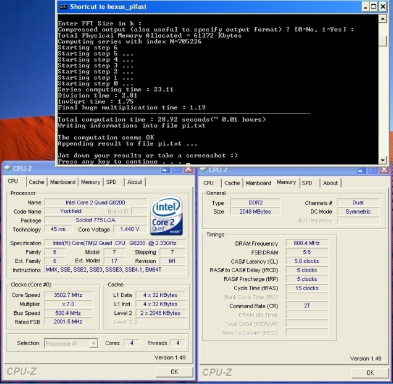393x384 pixels.
Task: Switch to About tab in right CPU-Z window
Action: [331, 183]
